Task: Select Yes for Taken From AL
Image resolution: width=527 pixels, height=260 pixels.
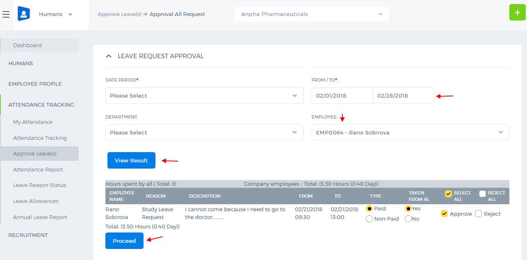Action: (x=408, y=209)
